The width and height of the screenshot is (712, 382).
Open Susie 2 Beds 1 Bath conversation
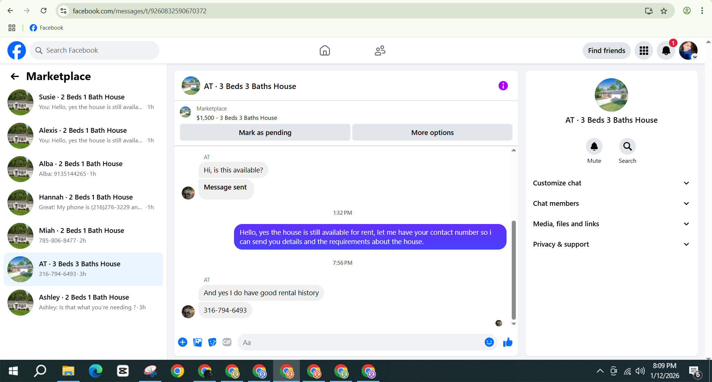83,102
